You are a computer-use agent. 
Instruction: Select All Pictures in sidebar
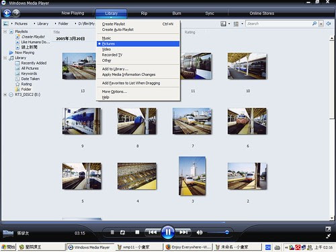point(30,69)
